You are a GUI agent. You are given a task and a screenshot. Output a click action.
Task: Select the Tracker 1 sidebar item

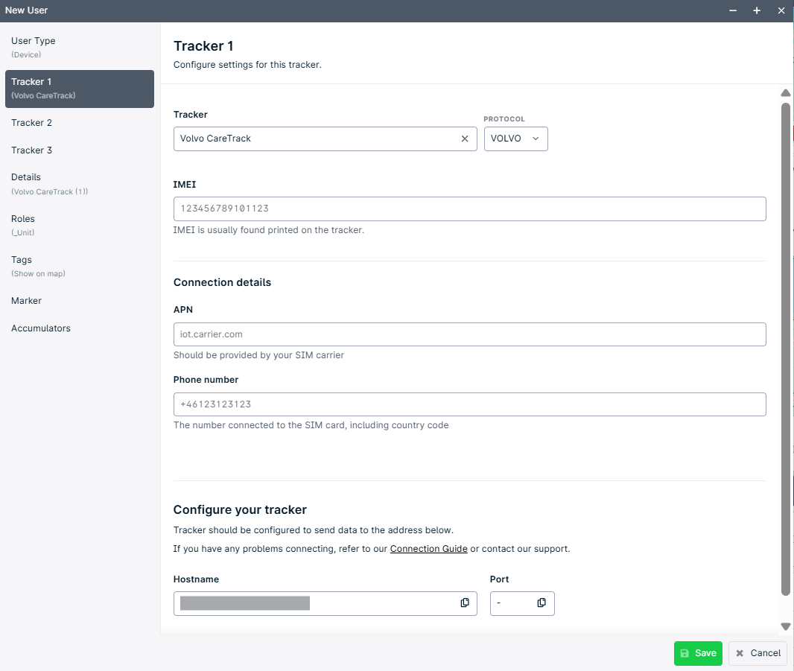(80, 89)
